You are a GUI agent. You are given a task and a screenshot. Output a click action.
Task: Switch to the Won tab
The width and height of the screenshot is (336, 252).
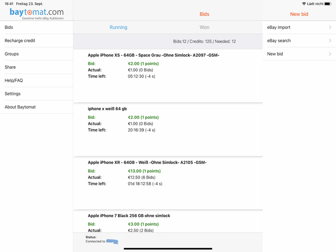coord(204,27)
